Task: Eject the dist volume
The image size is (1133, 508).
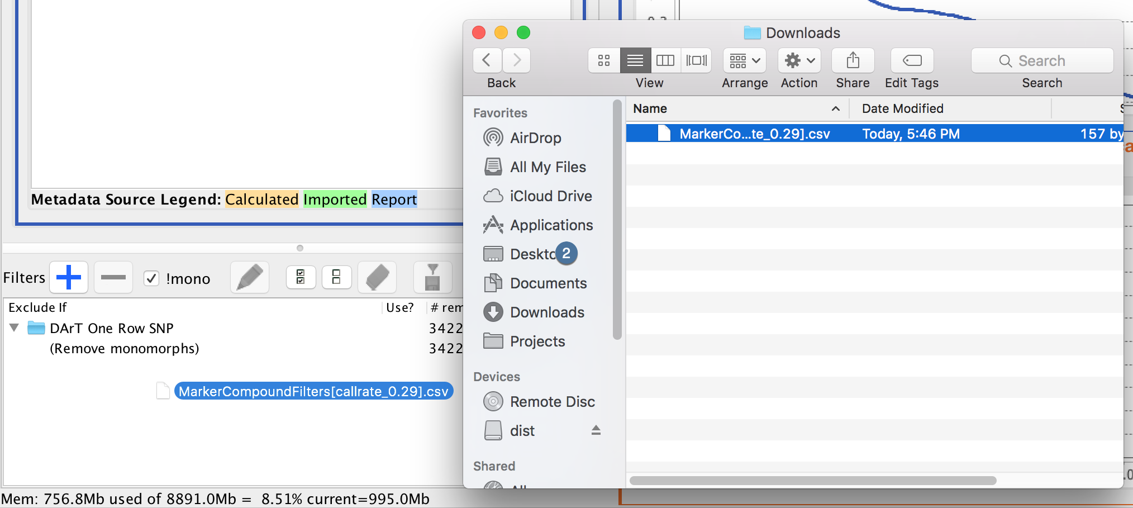Action: pos(596,430)
